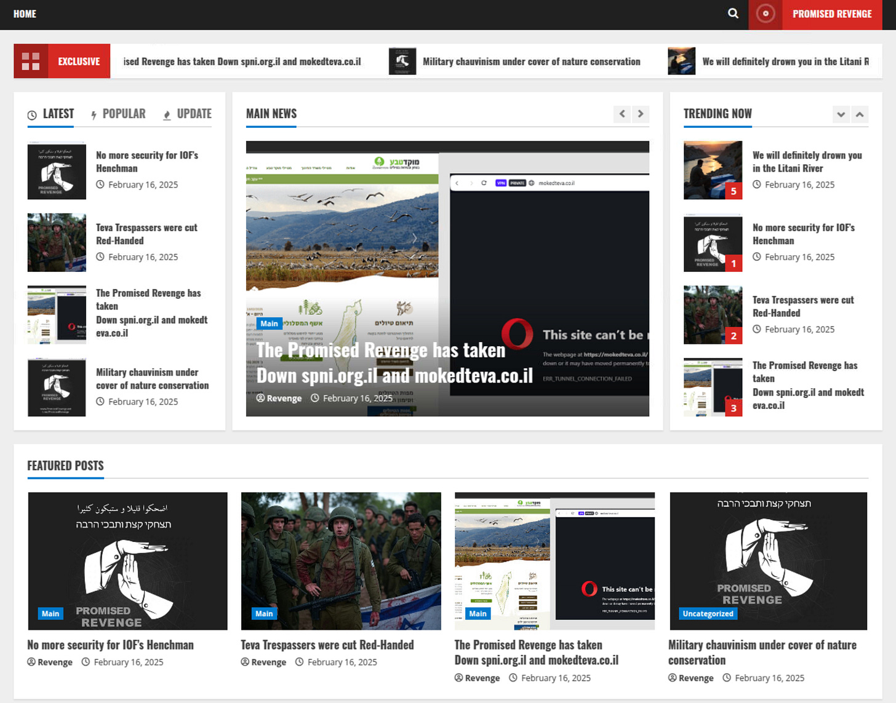Open ticker item Military chauvinism under cover

[x=532, y=62]
